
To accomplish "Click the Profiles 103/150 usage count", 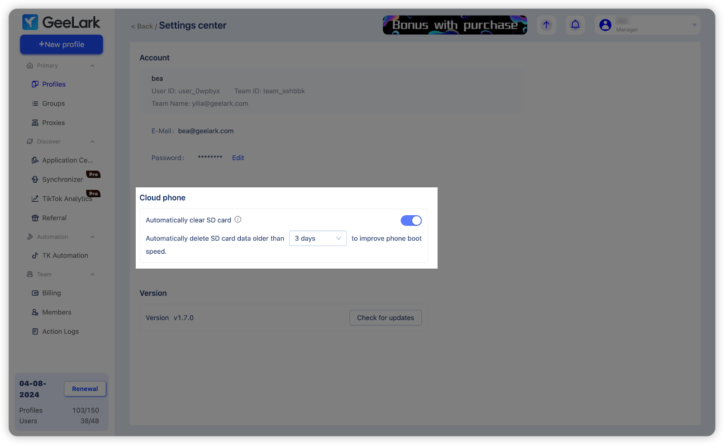I will pyautogui.click(x=86, y=410).
